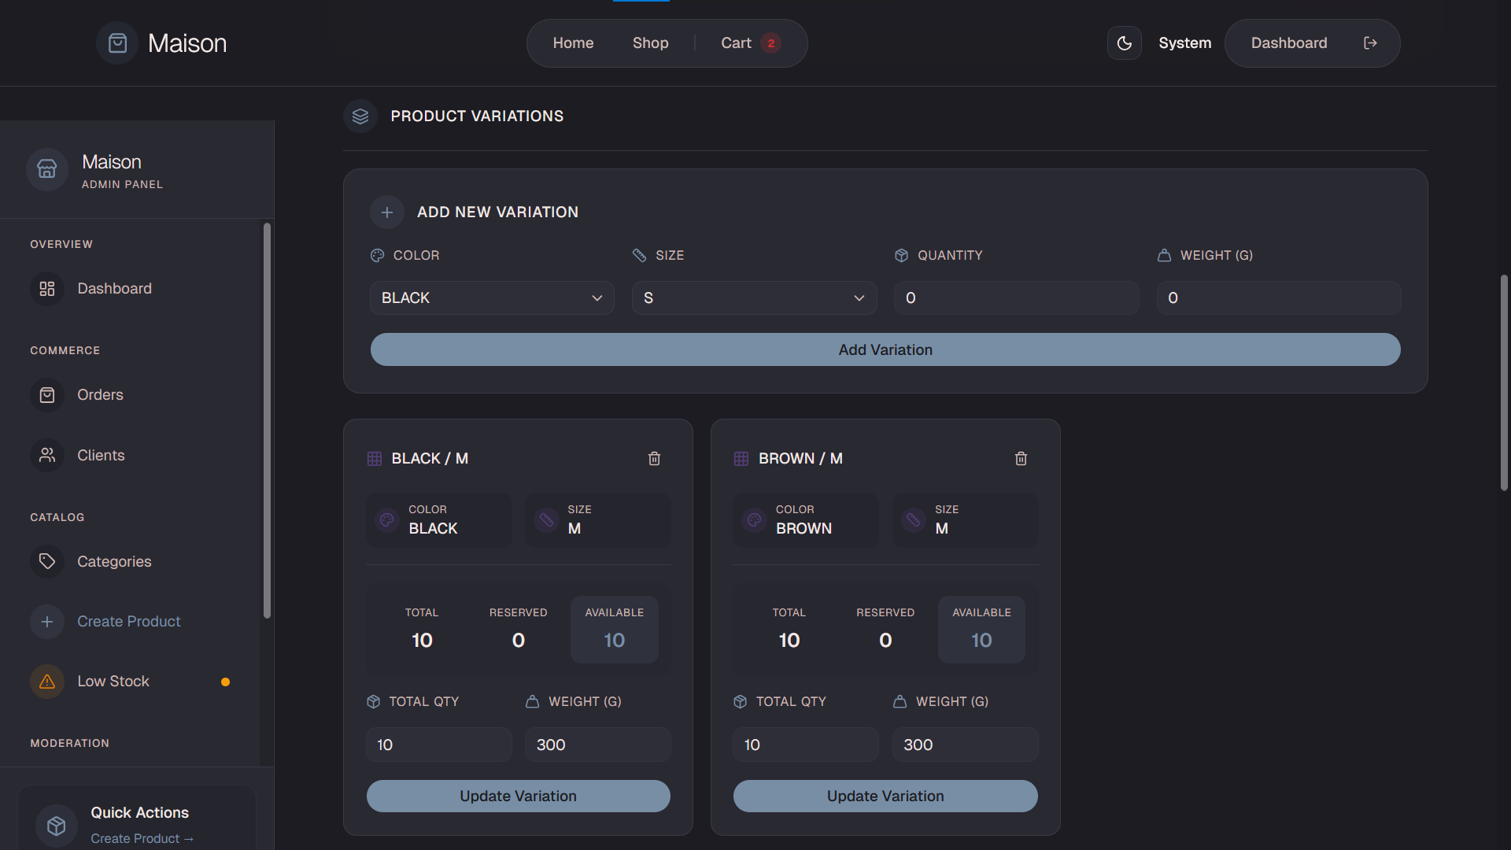Click the Create Product plus icon in sidebar
Screen dimensions: 1511x850
(x=47, y=622)
